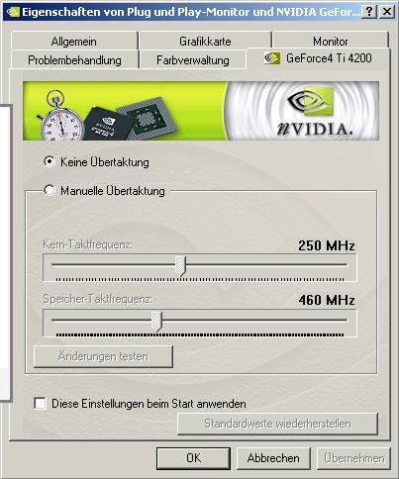This screenshot has height=479, width=399.
Task: Open the Farbverwaltung tab
Action: point(193,60)
